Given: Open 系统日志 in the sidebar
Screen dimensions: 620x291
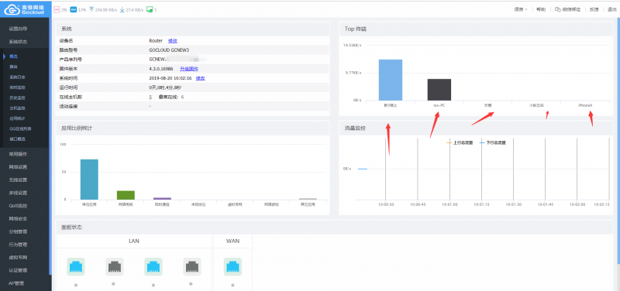Looking at the screenshot, I should tap(17, 77).
